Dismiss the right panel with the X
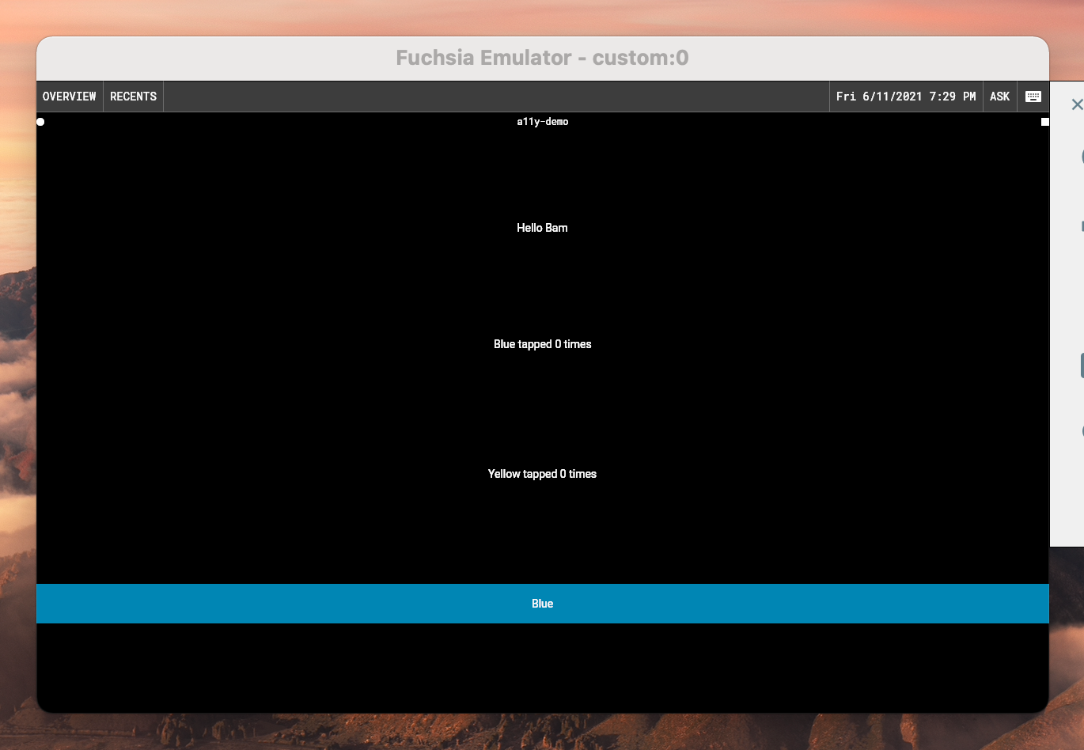 tap(1077, 104)
